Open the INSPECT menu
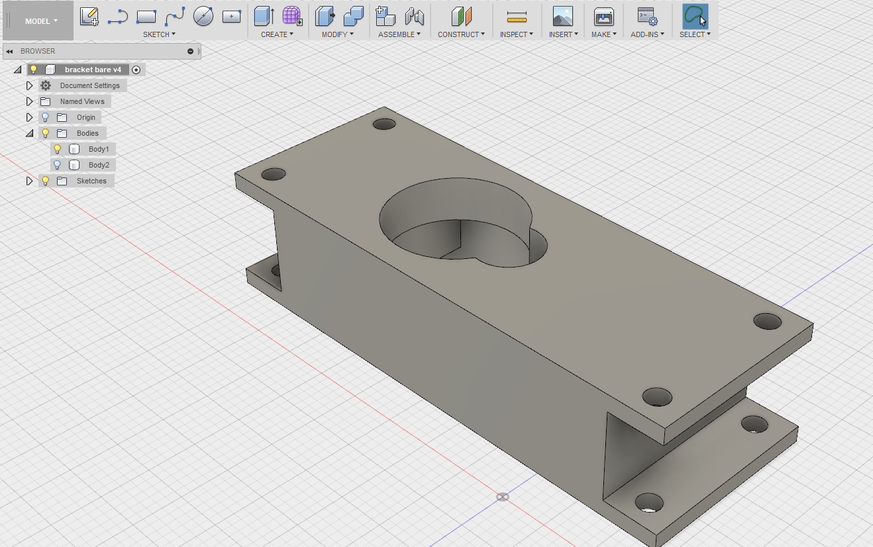This screenshot has height=547, width=873. (516, 34)
